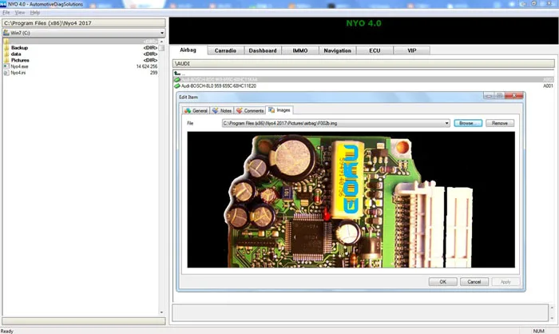Screen dimensions: 559x334
Task: Click the Comments tab icon
Action: (240, 110)
